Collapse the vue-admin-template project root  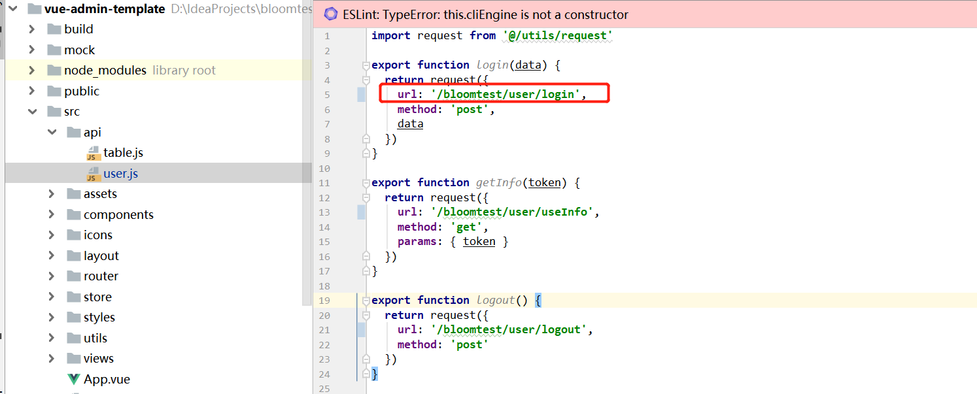coord(12,9)
